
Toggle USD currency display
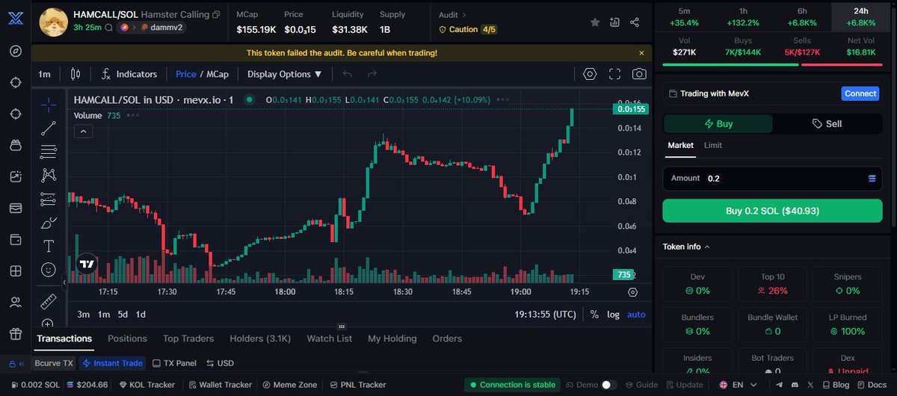(x=221, y=363)
